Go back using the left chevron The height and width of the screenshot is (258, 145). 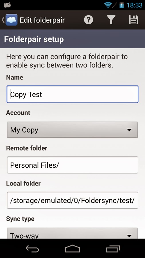click(x=3, y=20)
